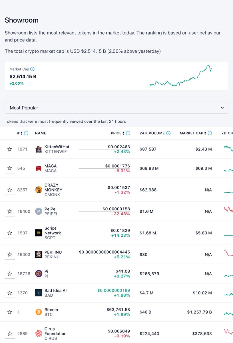This screenshot has width=233, height=343.
Task: Click PEKI INU 7D sparkline
Action: [228, 253]
